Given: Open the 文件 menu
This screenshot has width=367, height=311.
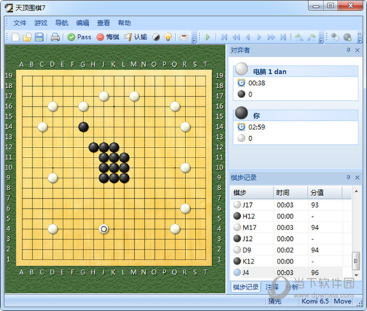Looking at the screenshot, I should pos(19,23).
